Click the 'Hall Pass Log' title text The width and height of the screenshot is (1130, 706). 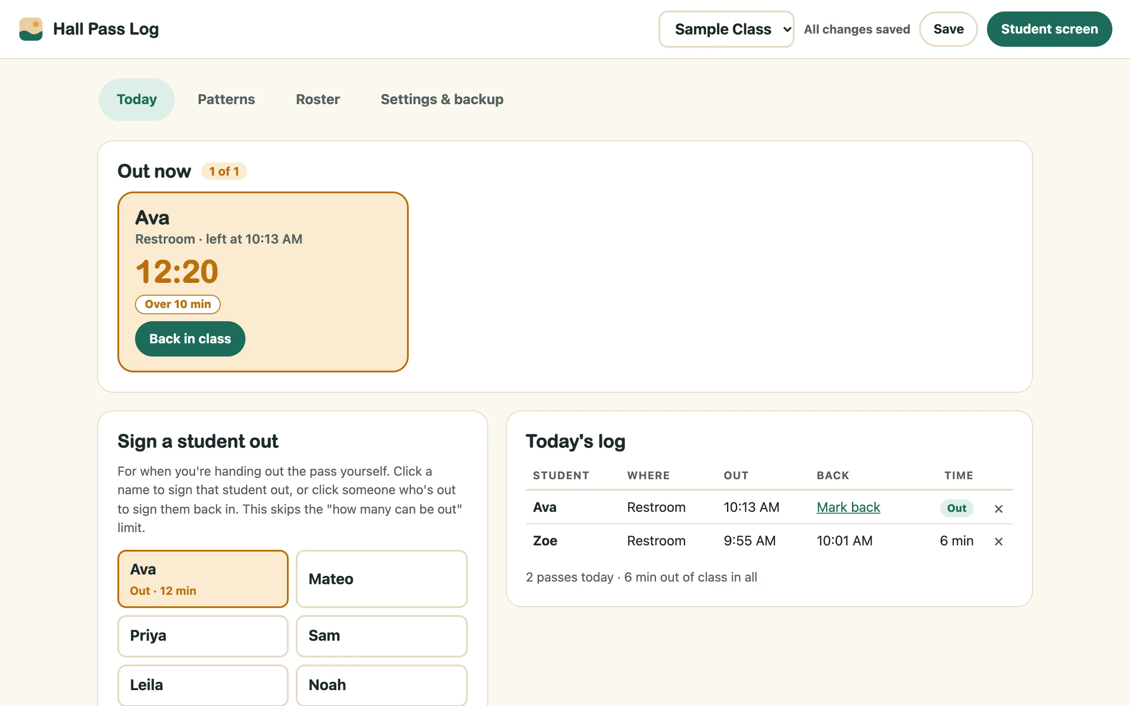click(x=105, y=29)
